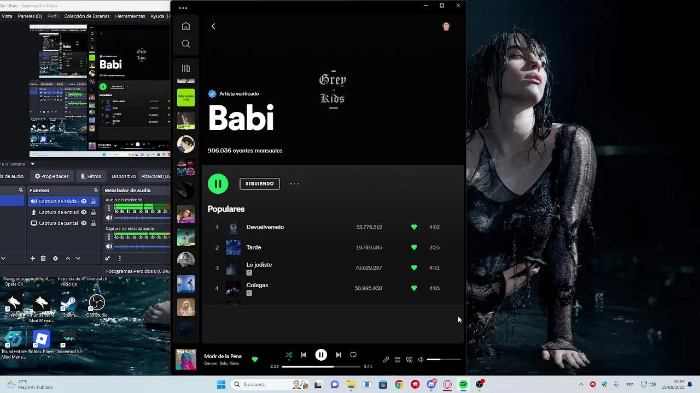Mute Audio del escritorio speaker icon
Screen dimensions: 700x393
[x=109, y=218]
